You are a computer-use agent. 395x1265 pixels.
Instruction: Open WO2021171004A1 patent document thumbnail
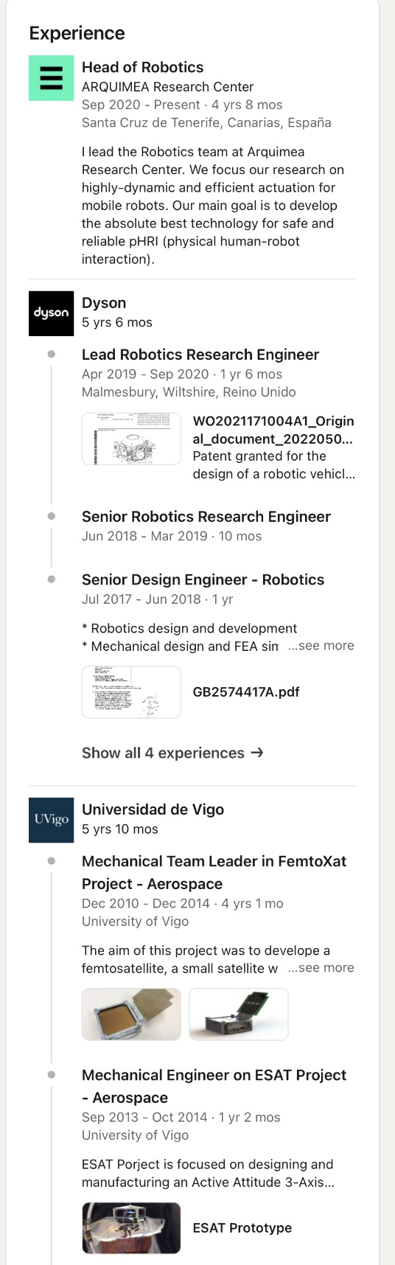[x=131, y=439]
